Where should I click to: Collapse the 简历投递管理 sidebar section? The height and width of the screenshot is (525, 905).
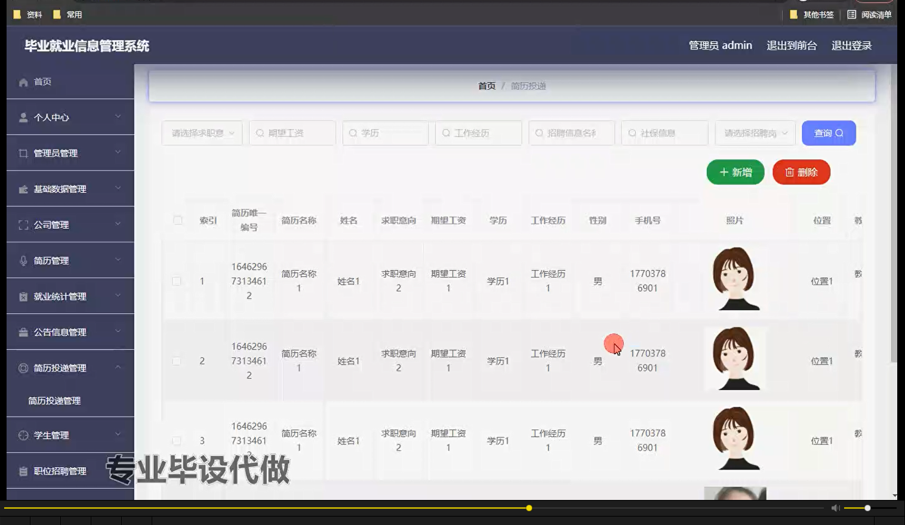pyautogui.click(x=67, y=368)
